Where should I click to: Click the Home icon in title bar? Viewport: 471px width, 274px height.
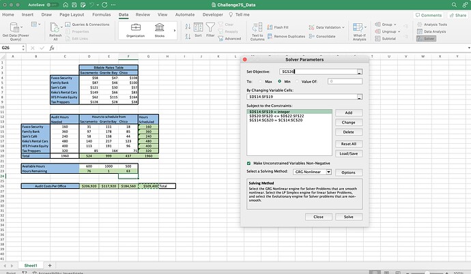tap(66, 5)
